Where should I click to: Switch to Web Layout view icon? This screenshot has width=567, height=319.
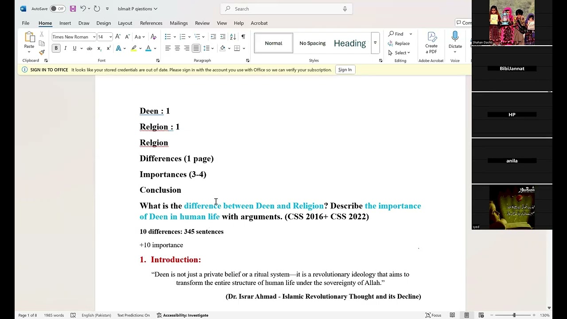tap(481, 315)
